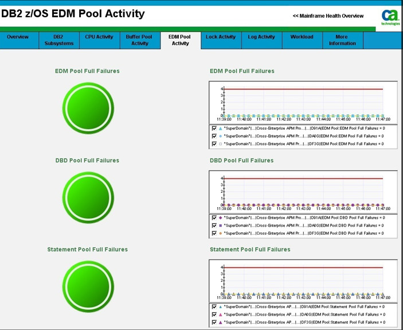Select D91A Statement Pool Full Failures legend text

(304, 306)
